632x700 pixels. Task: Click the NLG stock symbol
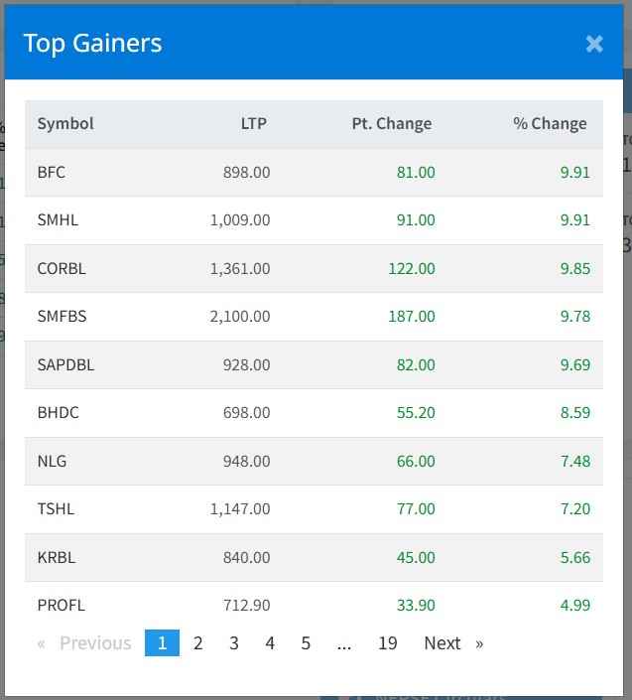pyautogui.click(x=53, y=461)
